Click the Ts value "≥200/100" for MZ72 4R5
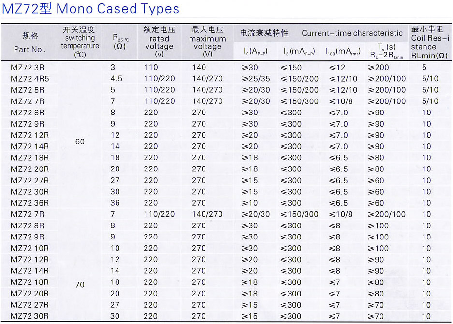This screenshot has width=453, height=324. 387,79
